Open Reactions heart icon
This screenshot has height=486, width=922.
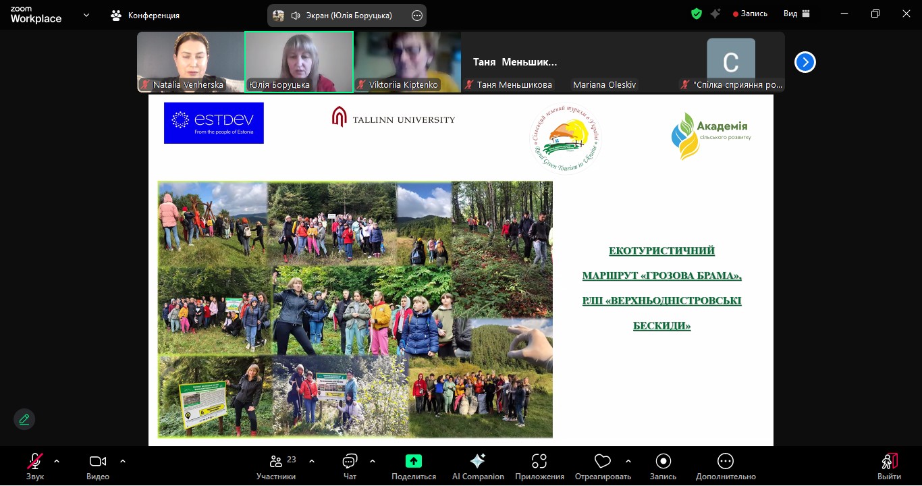602,466
